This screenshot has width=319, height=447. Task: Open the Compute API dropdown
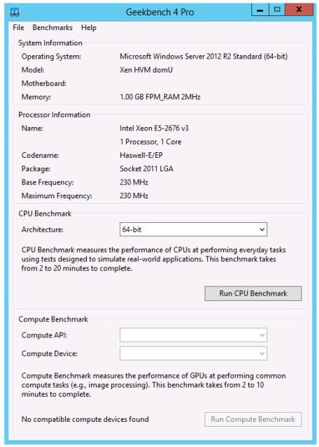pyautogui.click(x=193, y=335)
